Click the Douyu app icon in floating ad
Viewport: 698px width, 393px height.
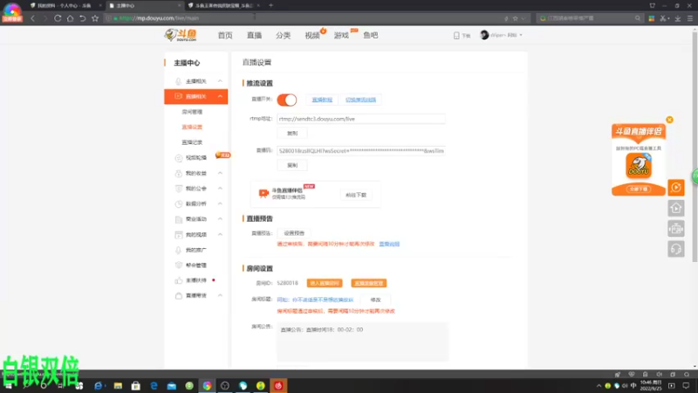[x=639, y=166]
